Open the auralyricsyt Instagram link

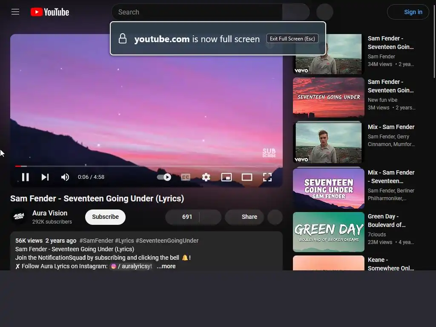[x=132, y=266]
